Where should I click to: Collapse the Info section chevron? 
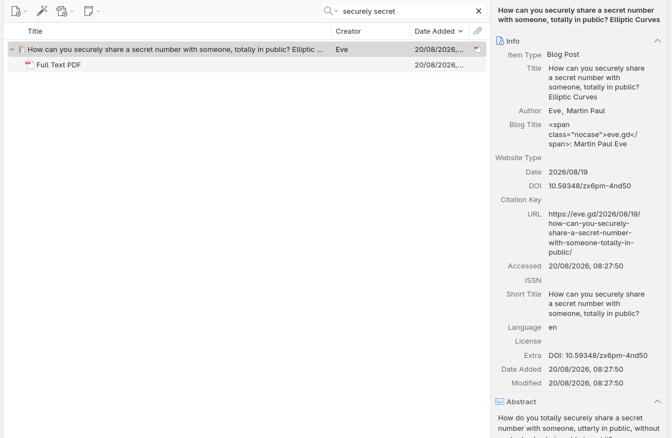pyautogui.click(x=657, y=41)
